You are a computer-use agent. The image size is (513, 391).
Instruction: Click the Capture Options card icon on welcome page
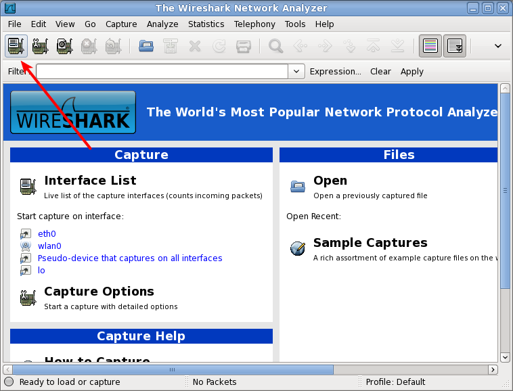(28, 298)
